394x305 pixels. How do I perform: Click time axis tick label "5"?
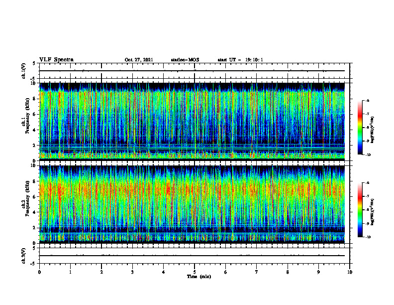pos(195,272)
